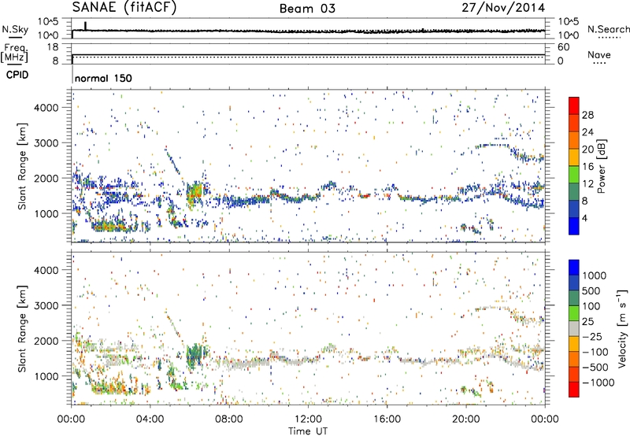Screen dimensions: 630x436
Task: Click the 16:00 time axis tick label
Action: coord(387,419)
